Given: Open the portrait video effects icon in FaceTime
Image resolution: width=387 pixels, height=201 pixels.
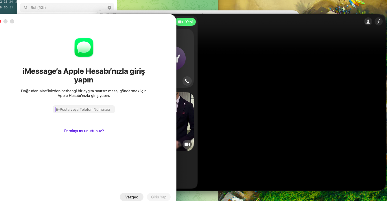Looking at the screenshot, I should pyautogui.click(x=368, y=21).
